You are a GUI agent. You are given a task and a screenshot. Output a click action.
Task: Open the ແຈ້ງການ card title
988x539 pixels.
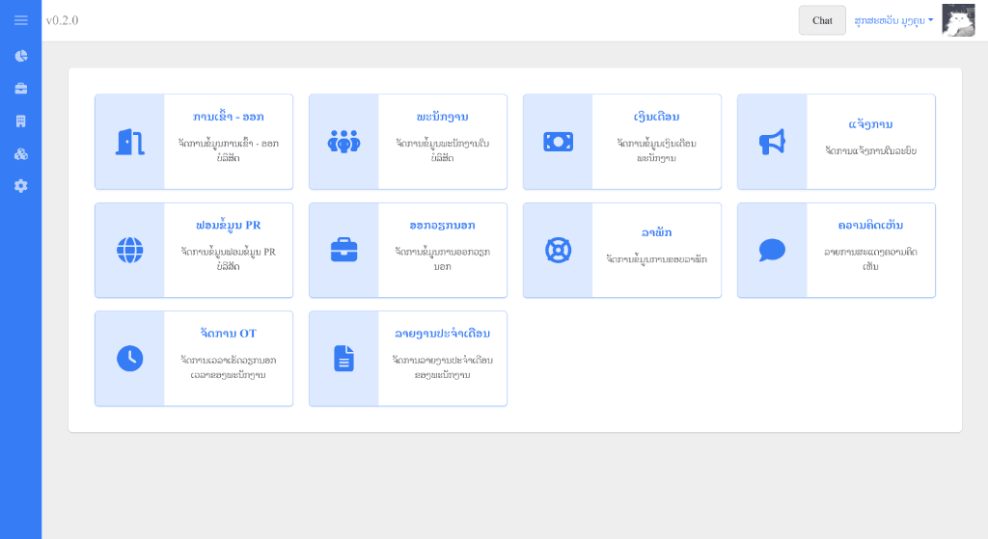click(871, 124)
